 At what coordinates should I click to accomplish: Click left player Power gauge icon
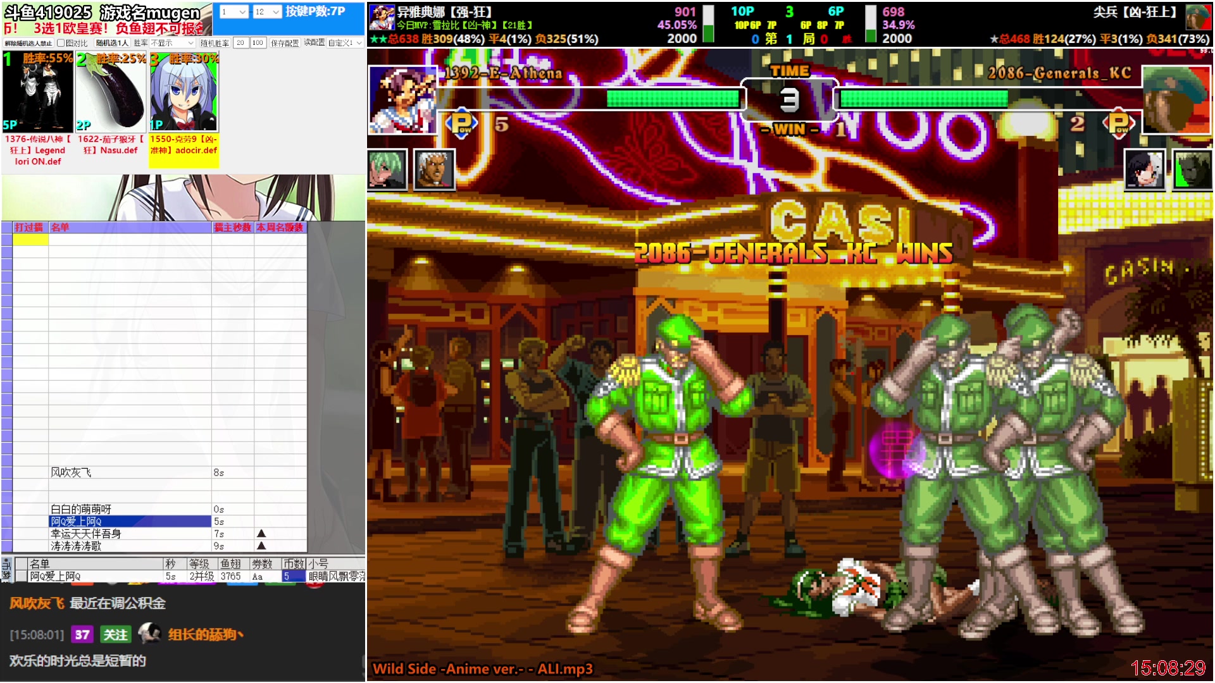(x=461, y=123)
